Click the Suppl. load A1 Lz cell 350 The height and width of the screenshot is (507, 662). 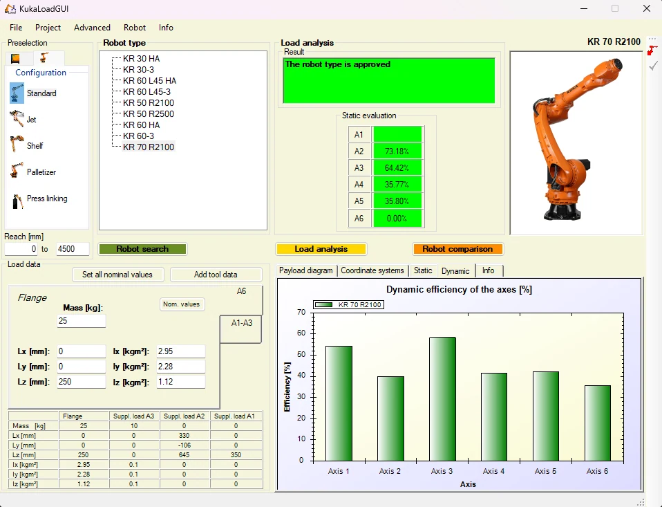[x=236, y=455]
